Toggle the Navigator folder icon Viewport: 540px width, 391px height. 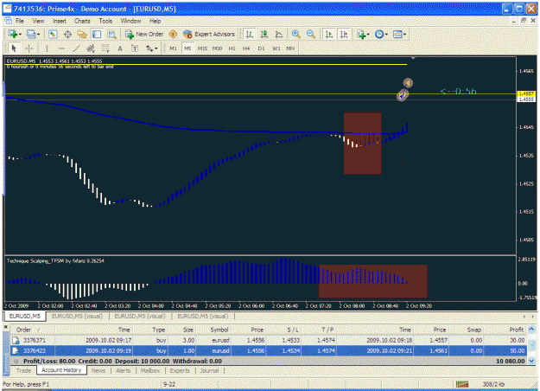pos(82,34)
